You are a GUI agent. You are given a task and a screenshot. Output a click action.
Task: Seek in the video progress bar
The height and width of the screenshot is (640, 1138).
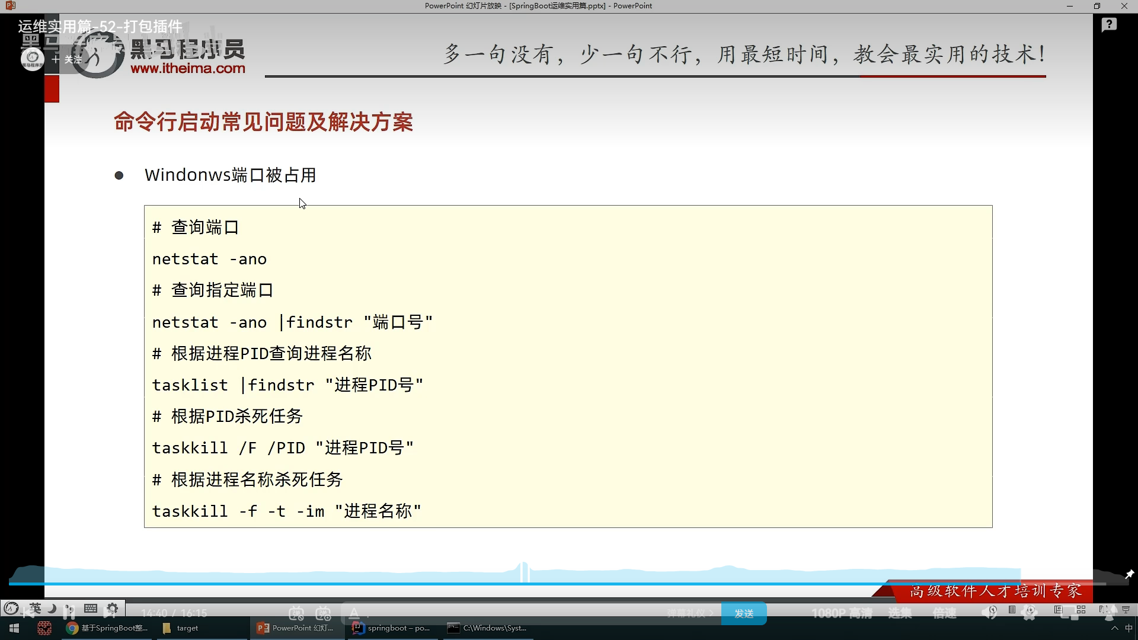(x=569, y=584)
